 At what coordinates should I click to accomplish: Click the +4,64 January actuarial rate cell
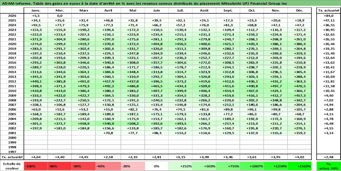[x=36, y=157]
